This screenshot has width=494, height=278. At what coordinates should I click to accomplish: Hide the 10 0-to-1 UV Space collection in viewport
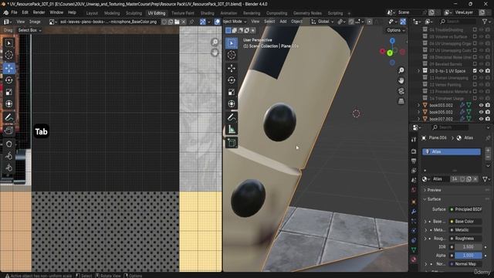tap(481, 71)
